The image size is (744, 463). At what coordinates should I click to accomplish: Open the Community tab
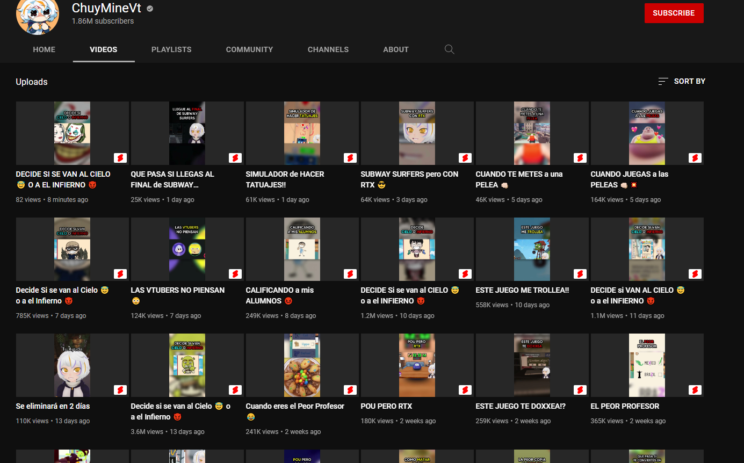[249, 49]
